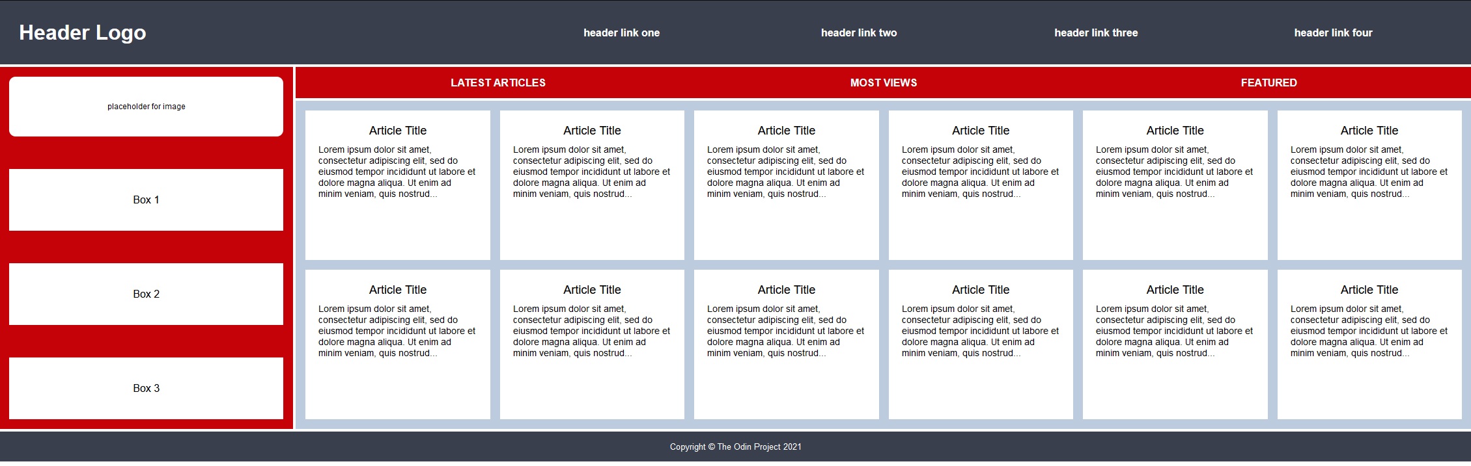Click the third article title in top row
This screenshot has height=466, width=1471.
click(786, 131)
